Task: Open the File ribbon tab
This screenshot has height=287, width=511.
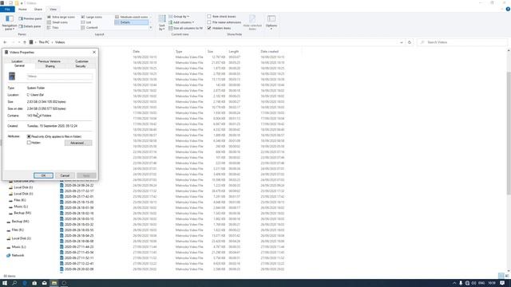Action: tap(7, 10)
